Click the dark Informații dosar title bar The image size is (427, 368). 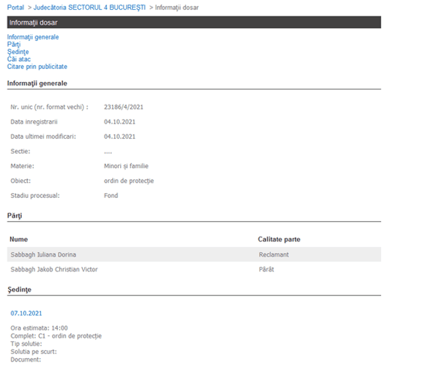pyautogui.click(x=194, y=22)
